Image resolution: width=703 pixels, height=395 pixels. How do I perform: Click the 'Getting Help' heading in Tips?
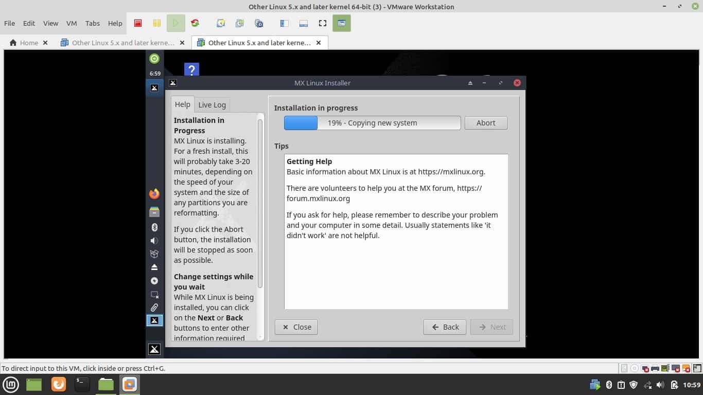tap(309, 161)
